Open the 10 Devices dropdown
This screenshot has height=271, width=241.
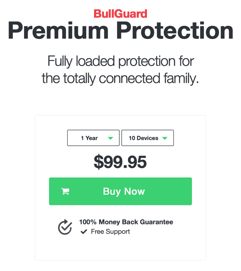148,138
